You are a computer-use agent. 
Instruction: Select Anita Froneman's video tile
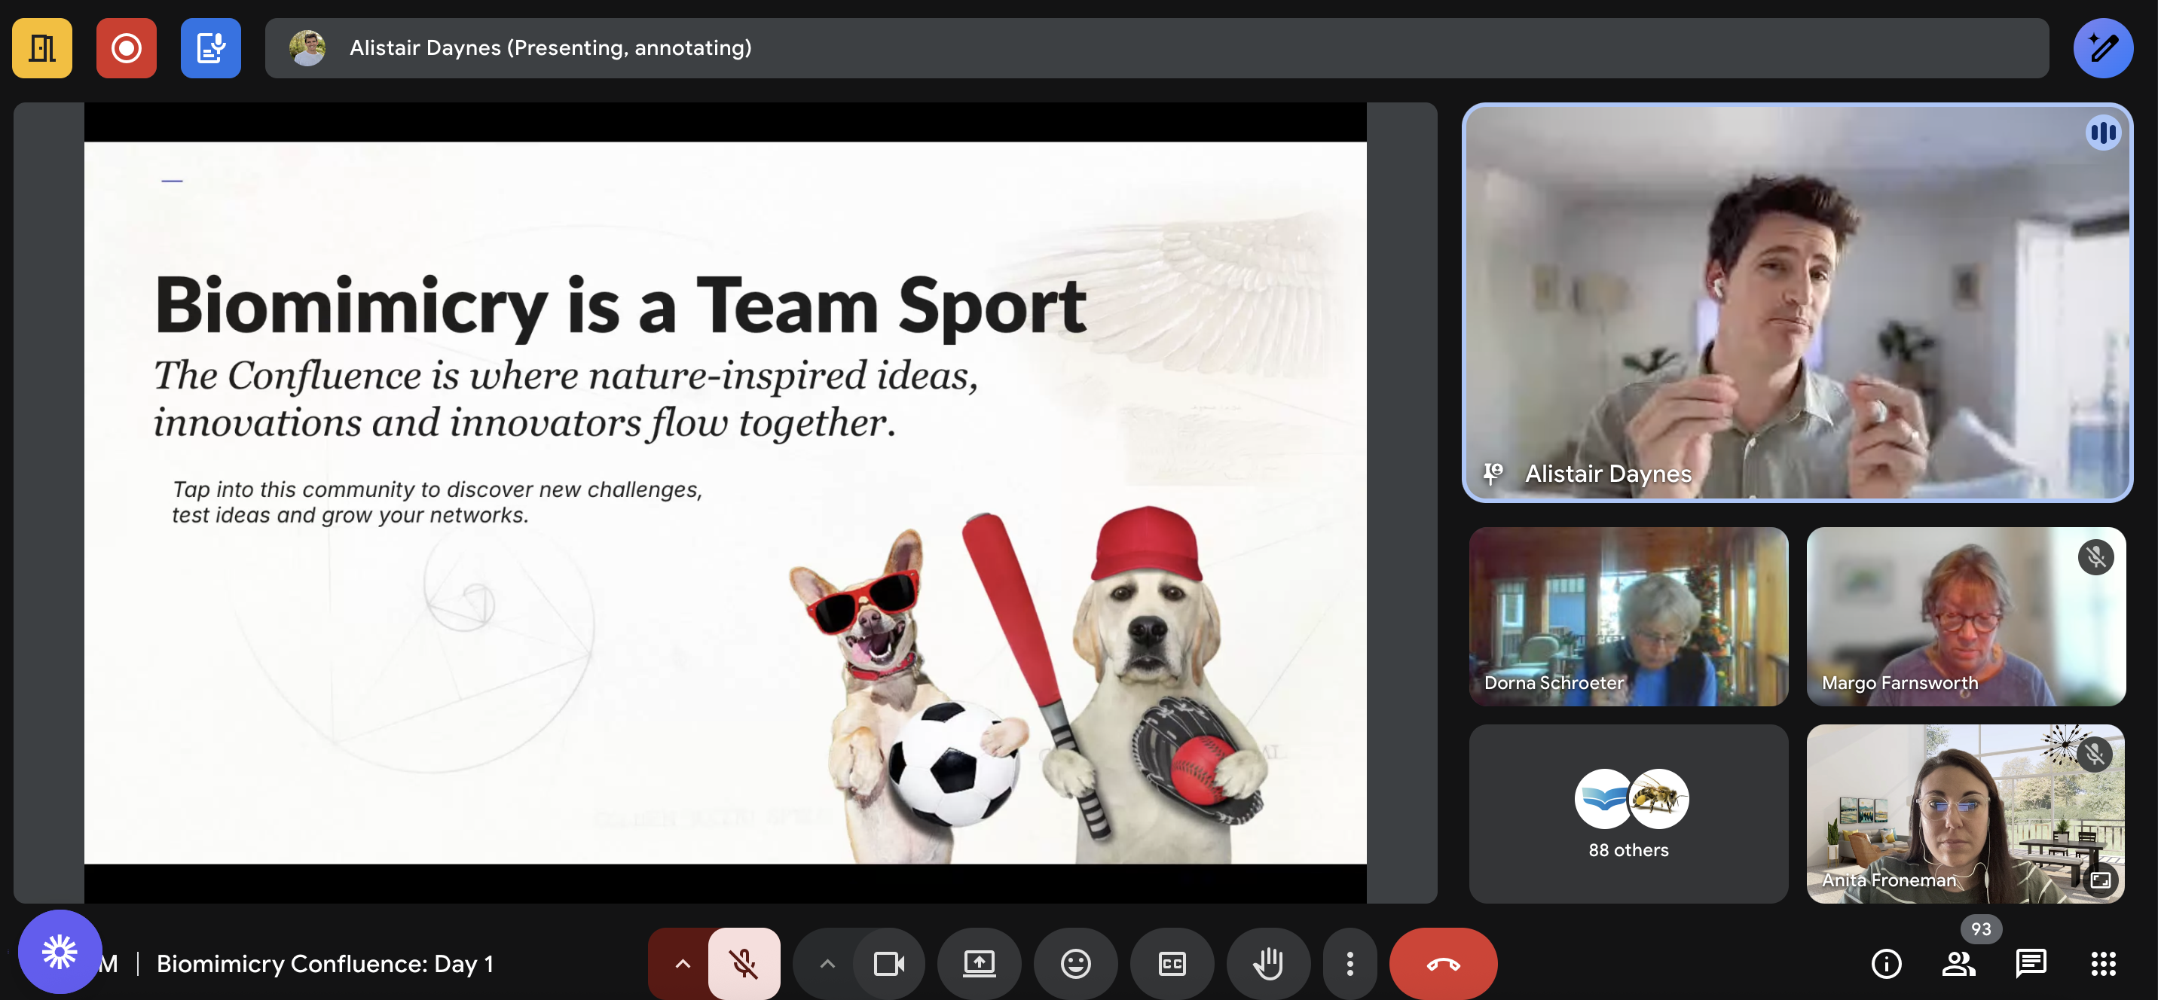(x=1964, y=813)
